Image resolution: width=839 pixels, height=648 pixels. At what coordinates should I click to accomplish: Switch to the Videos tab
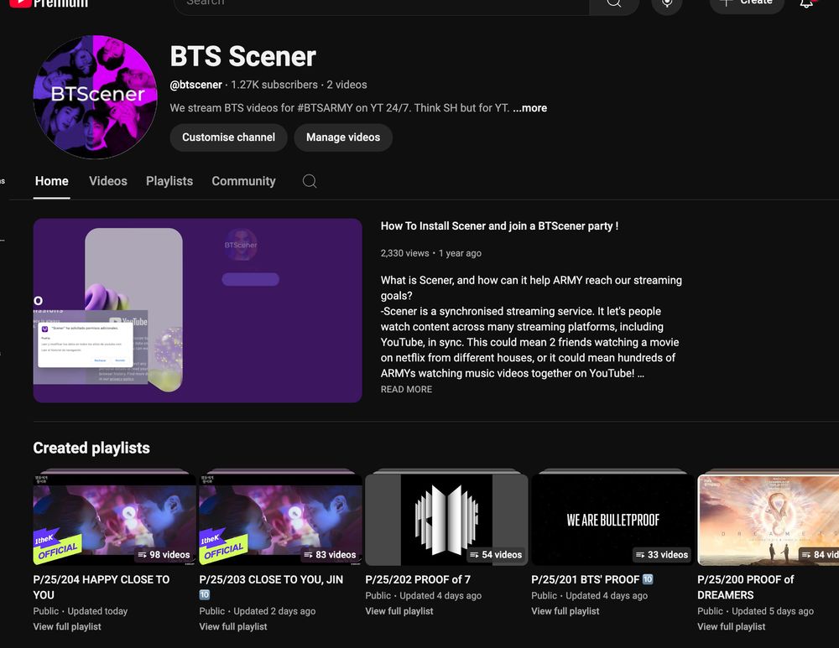pos(108,181)
